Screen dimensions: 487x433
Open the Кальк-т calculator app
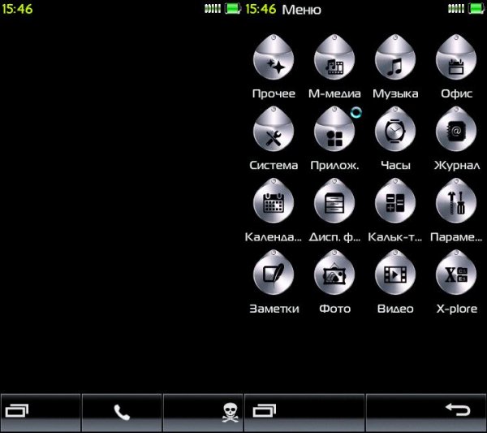pyautogui.click(x=394, y=206)
